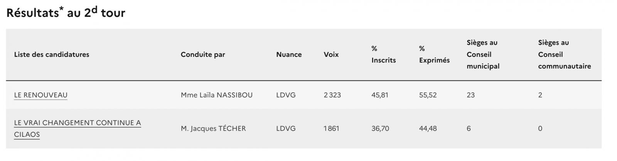Click the name M. Jacques TÉCHER
The width and height of the screenshot is (617, 161).
coord(213,128)
